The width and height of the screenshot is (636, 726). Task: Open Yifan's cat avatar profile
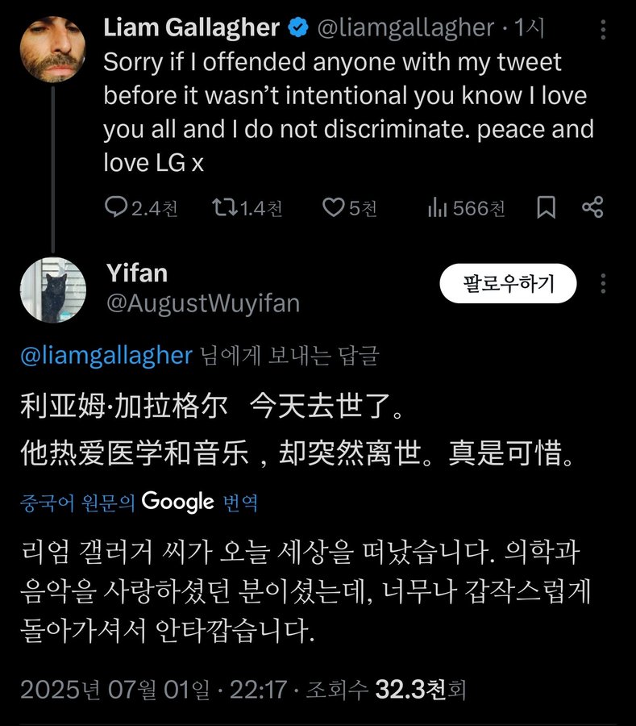click(53, 290)
